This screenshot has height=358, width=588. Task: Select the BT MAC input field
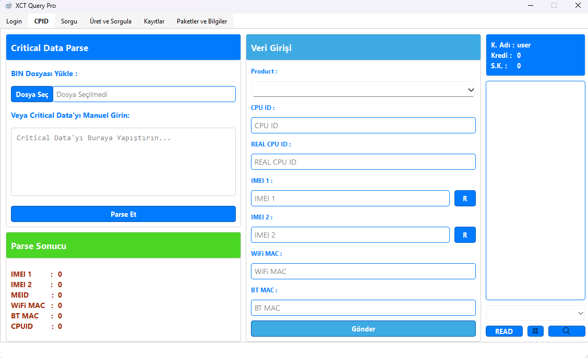point(363,308)
